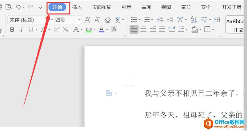Click the Undo arrow icon
The height and width of the screenshot is (131, 247).
(18, 7)
